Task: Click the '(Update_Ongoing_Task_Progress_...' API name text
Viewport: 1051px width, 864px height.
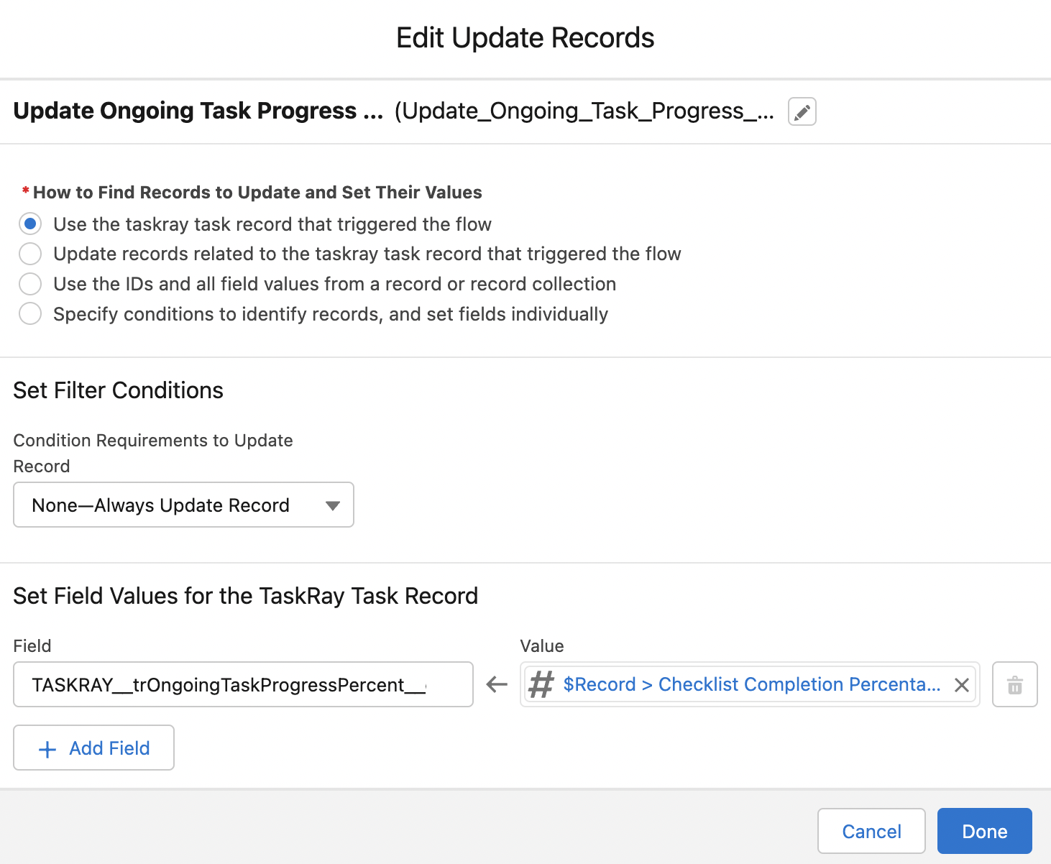Action: pos(584,111)
